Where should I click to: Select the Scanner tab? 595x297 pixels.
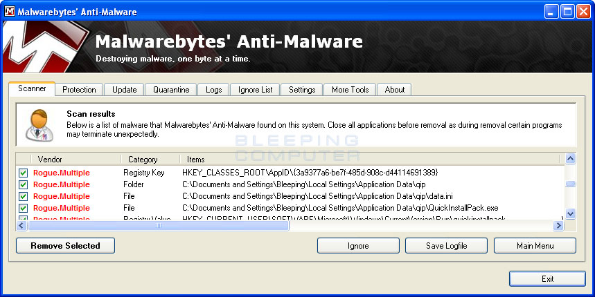point(32,88)
